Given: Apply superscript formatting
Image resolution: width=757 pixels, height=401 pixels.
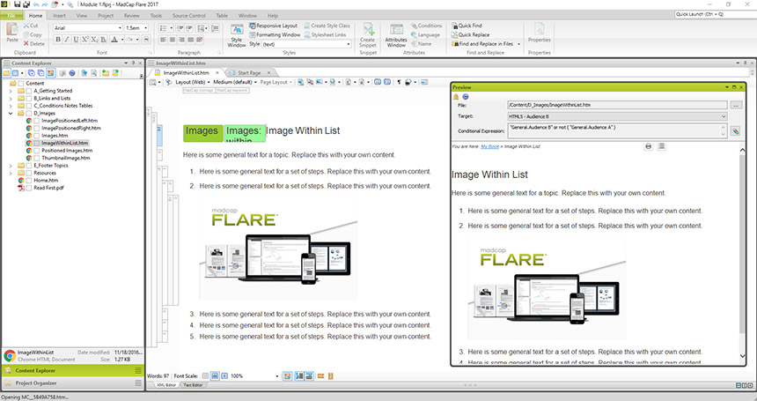Looking at the screenshot, I should [85, 40].
